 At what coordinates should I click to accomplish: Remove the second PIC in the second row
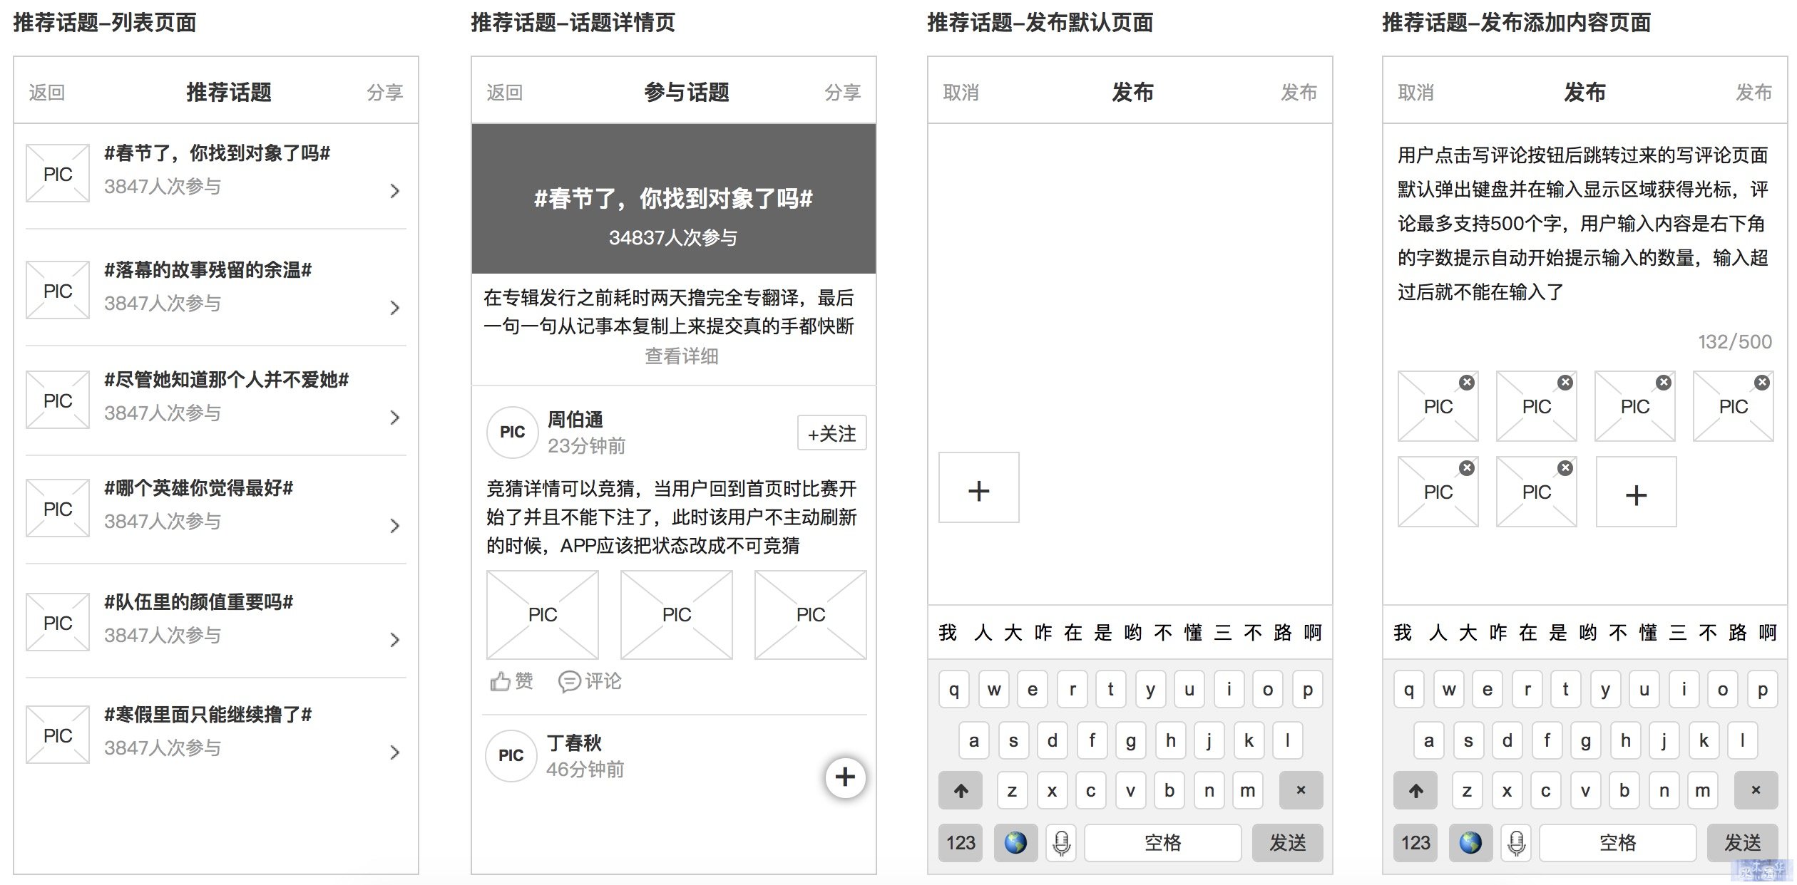click(x=1565, y=468)
